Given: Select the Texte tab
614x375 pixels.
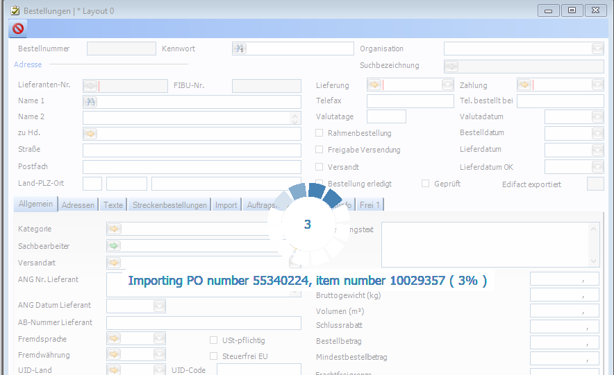Looking at the screenshot, I should coord(113,205).
